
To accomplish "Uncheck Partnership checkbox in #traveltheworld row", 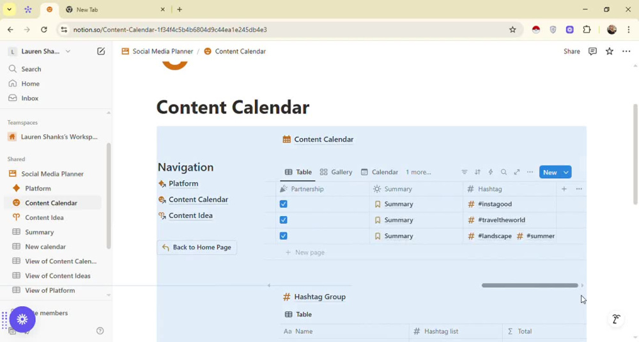I will [x=284, y=220].
